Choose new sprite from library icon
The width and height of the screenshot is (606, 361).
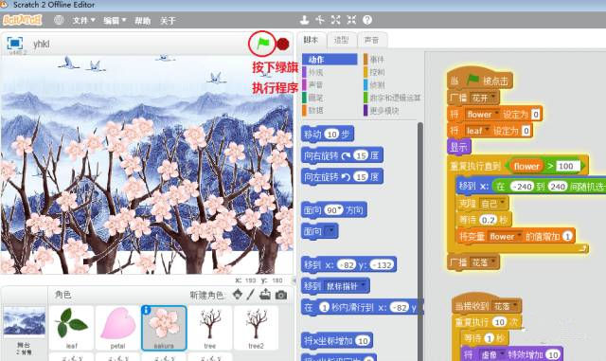(x=238, y=295)
